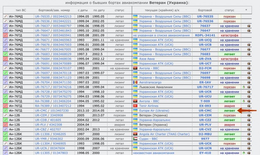The height and width of the screenshot is (155, 260).
Task: Click the edit pencil icon for UR-CEM / 3340908 row
Action: (5, 115)
